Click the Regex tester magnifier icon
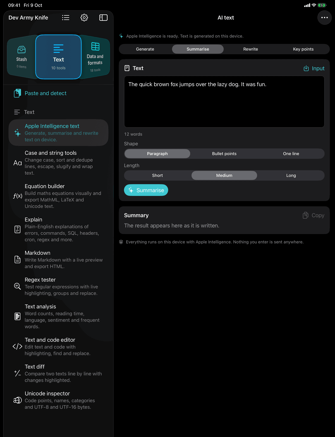The image size is (335, 437). (17, 286)
